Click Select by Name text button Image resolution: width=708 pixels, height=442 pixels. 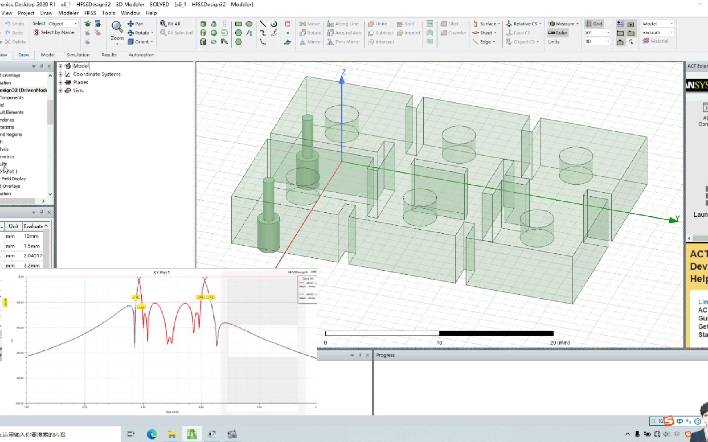(57, 32)
